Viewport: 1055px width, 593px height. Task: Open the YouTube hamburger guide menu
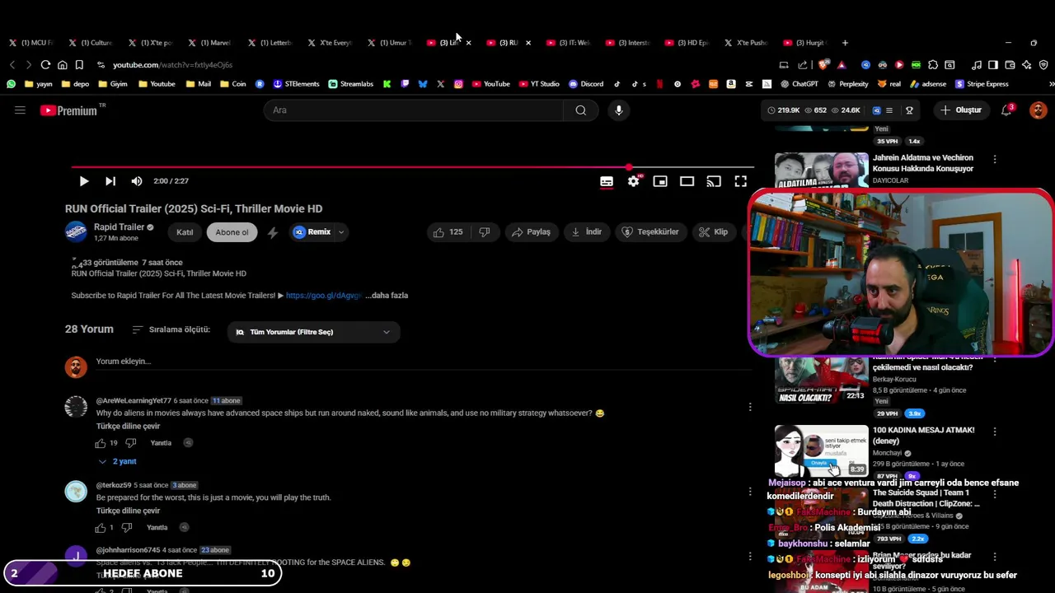[20, 110]
